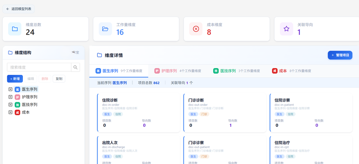Click the folder icon beside 维度结构 title
The width and height of the screenshot is (359, 164).
[x=10, y=52]
